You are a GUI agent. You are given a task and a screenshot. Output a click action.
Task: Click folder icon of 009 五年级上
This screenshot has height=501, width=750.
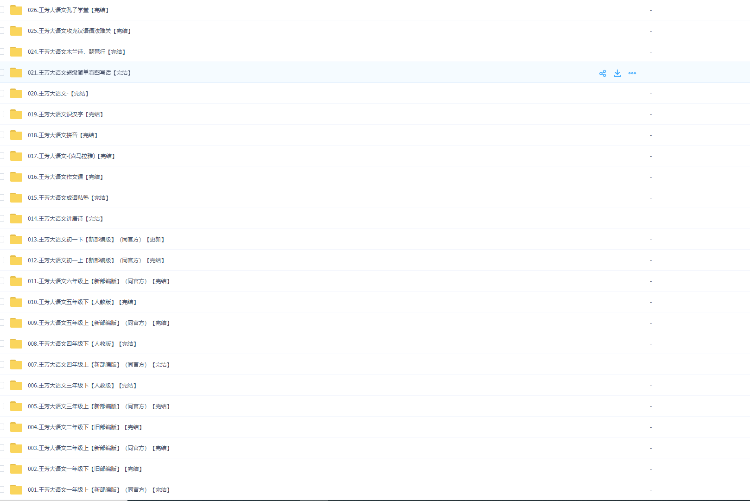(x=16, y=323)
